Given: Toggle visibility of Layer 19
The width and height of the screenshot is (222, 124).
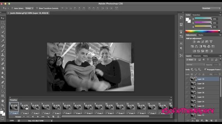Looking at the screenshot, I should 187,79.
